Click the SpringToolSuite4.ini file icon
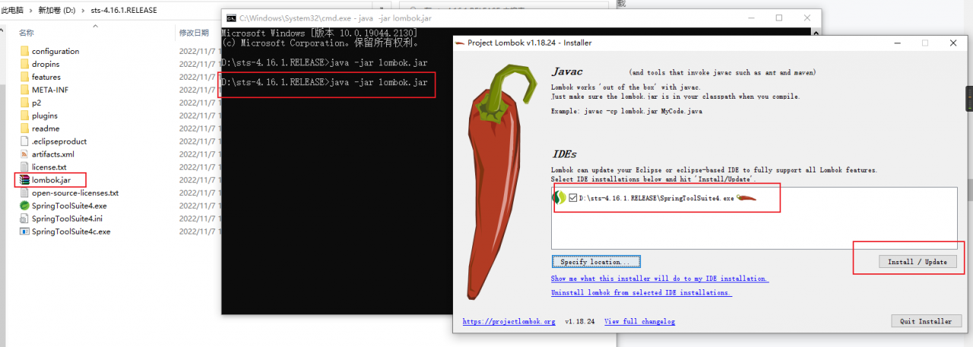Viewport: 973px width, 347px height. [24, 219]
